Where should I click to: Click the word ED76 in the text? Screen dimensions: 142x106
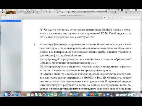click(104, 33)
